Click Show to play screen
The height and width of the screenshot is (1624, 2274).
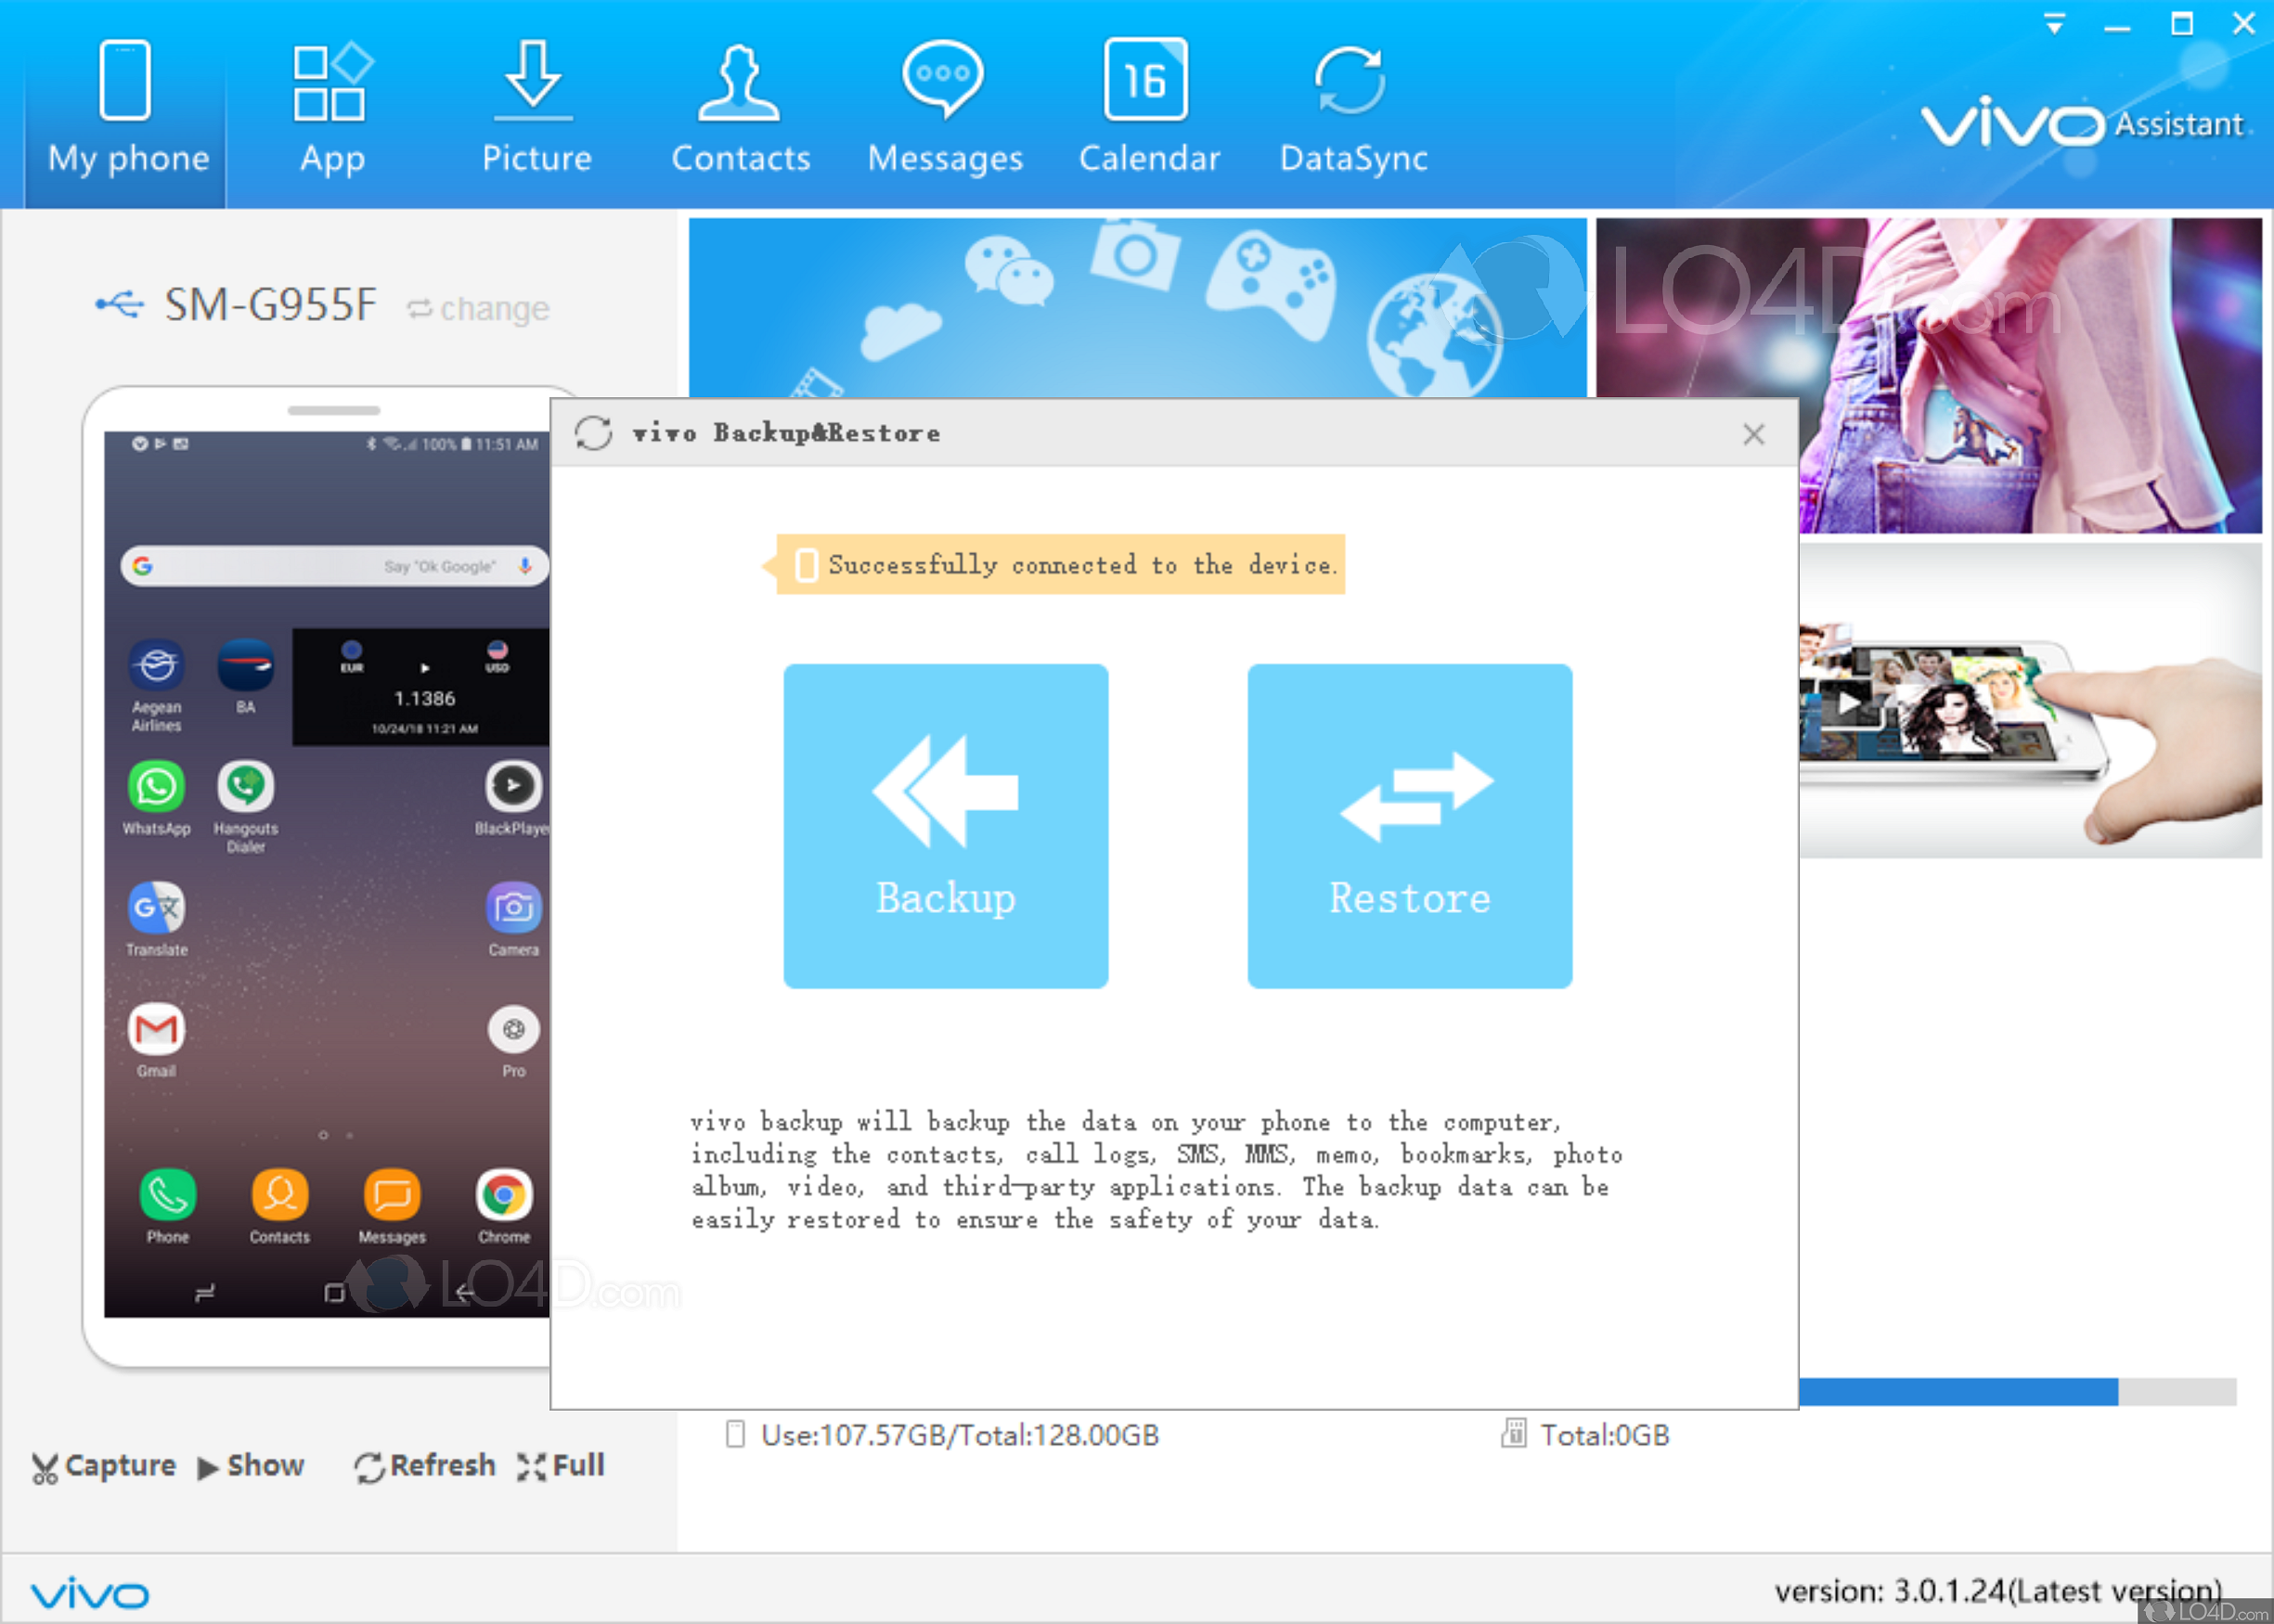tap(251, 1465)
